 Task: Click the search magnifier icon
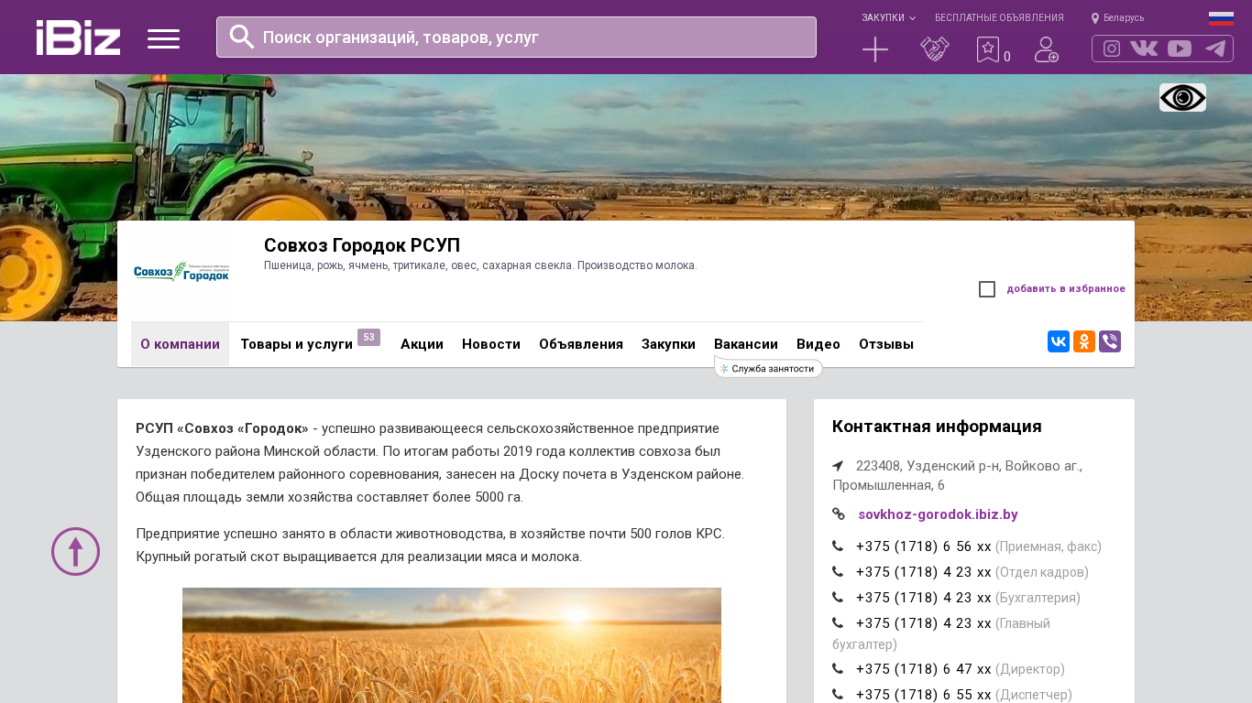click(x=242, y=37)
